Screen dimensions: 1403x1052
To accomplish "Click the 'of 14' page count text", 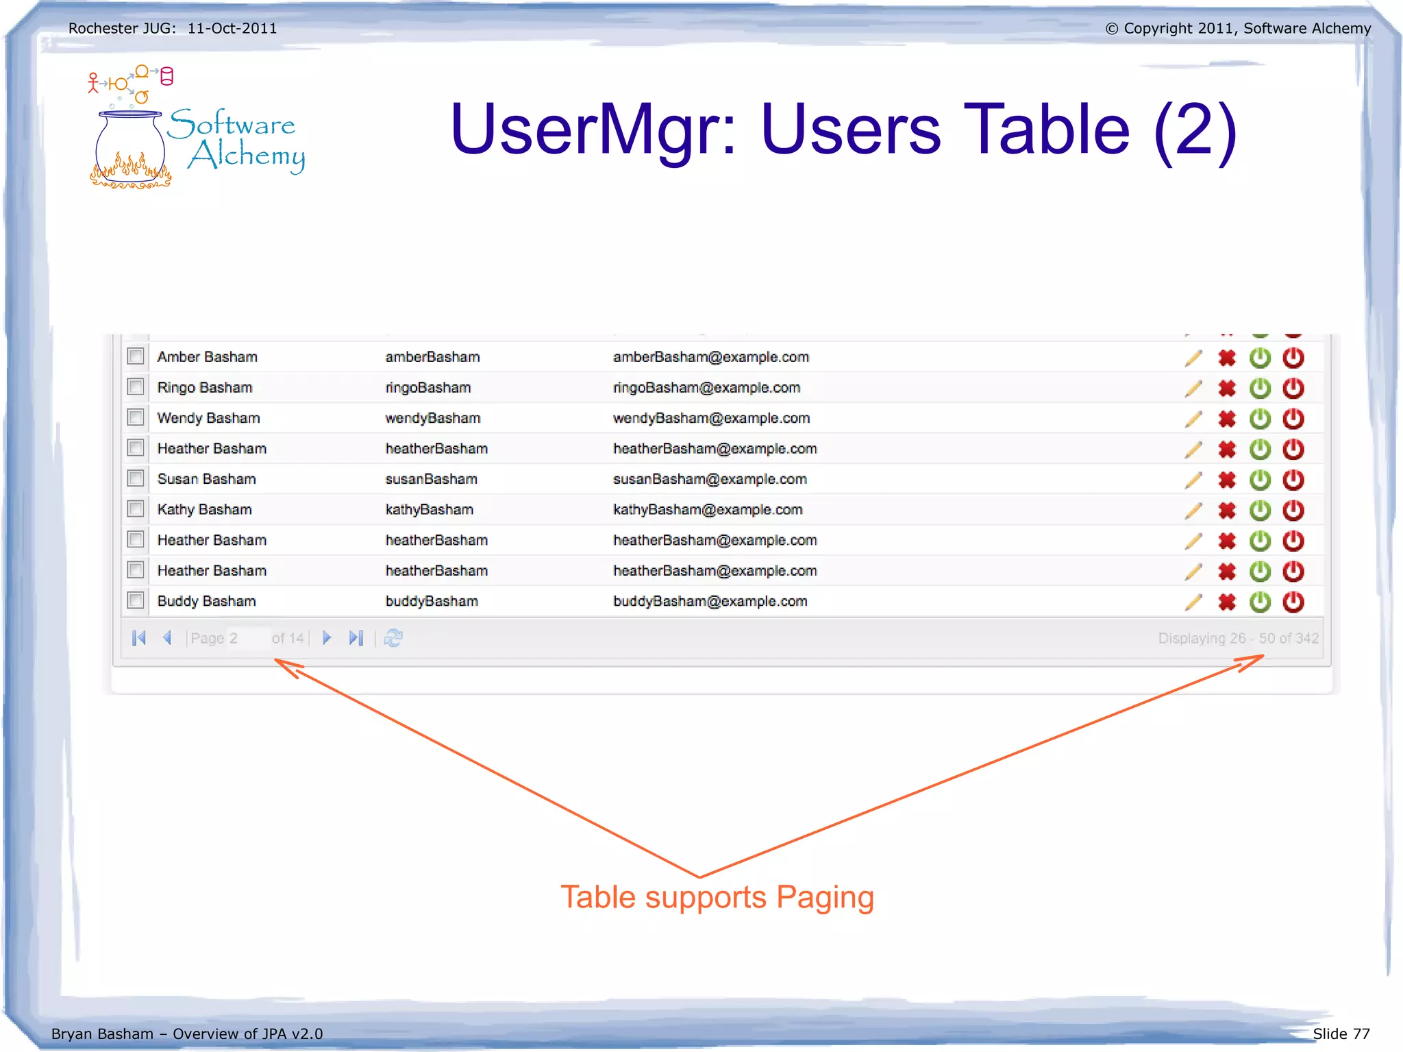I will point(287,638).
